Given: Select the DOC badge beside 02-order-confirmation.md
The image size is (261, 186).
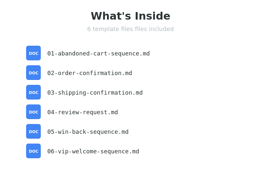Looking at the screenshot, I should [34, 72].
